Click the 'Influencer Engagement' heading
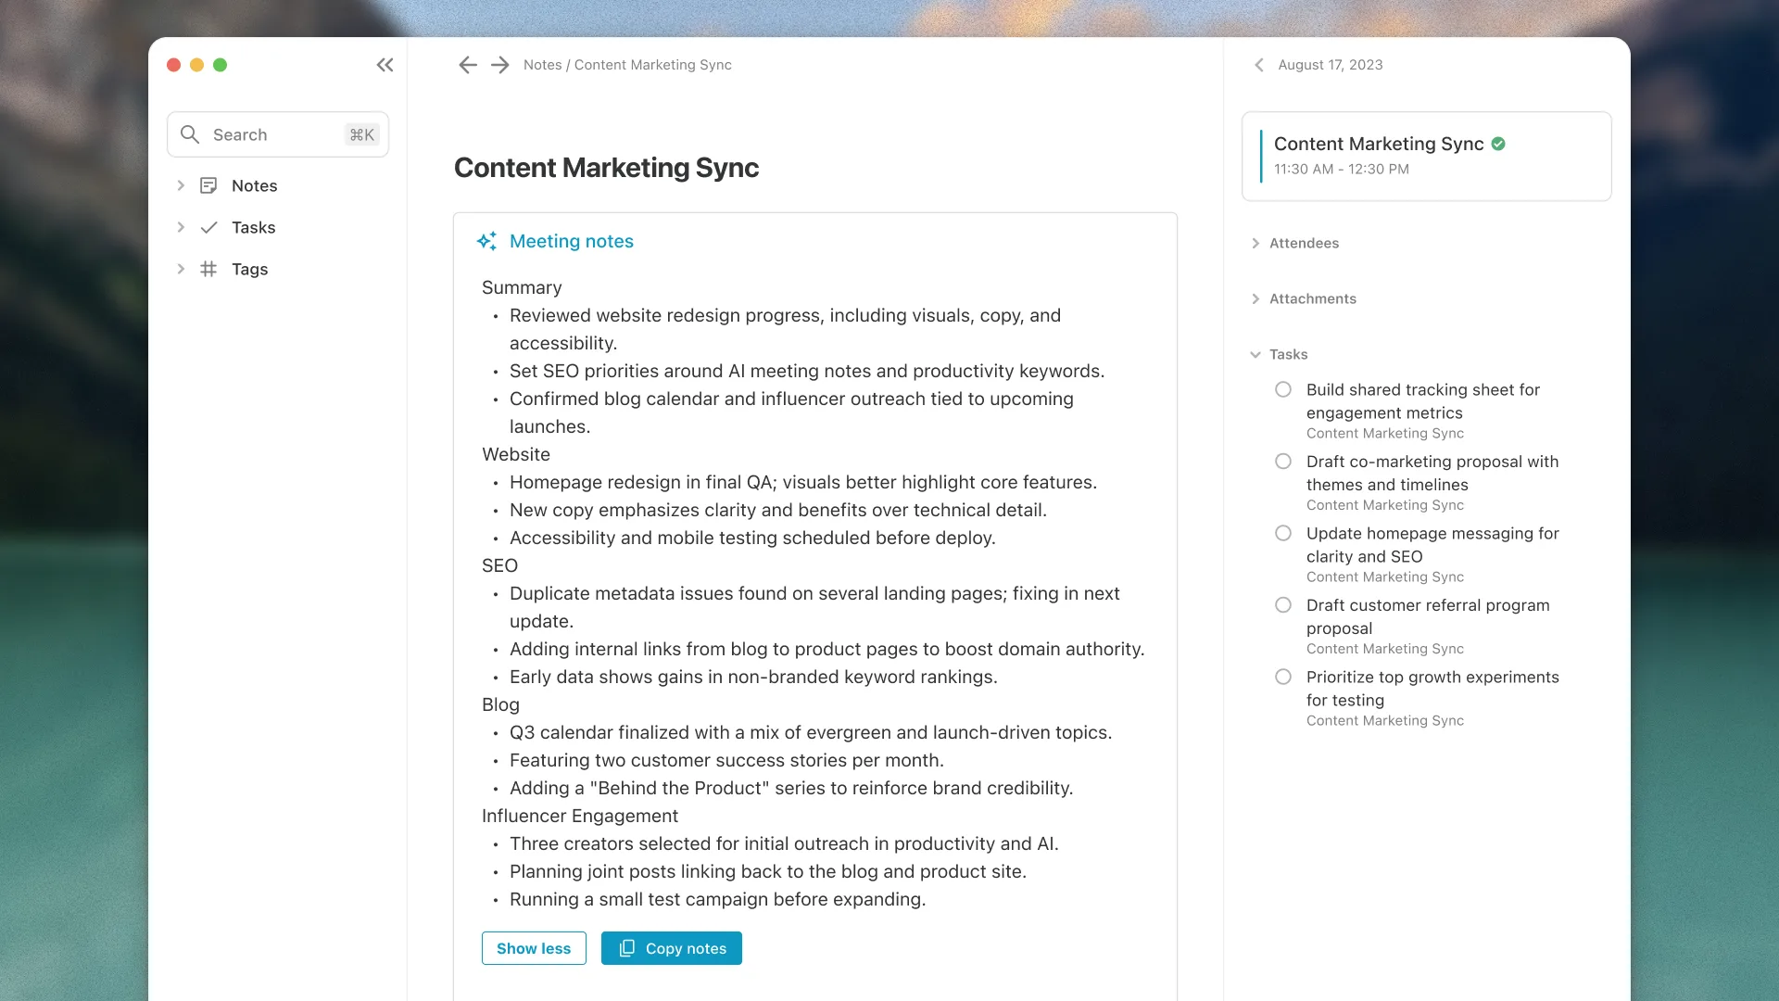 pyautogui.click(x=580, y=816)
